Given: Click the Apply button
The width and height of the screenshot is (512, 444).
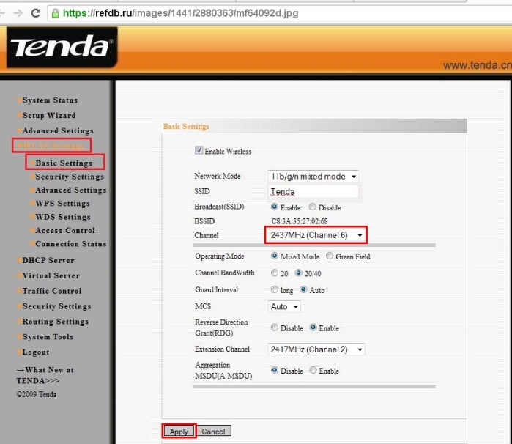Looking at the screenshot, I should point(179,432).
